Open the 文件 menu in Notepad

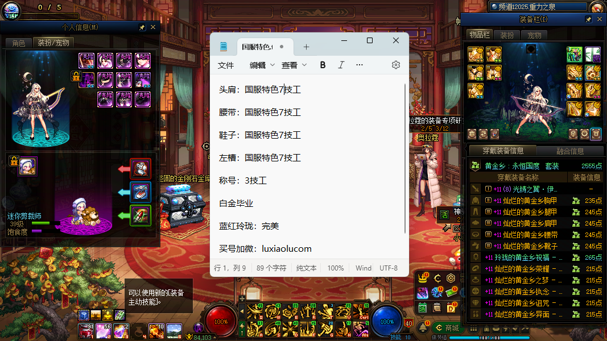226,65
